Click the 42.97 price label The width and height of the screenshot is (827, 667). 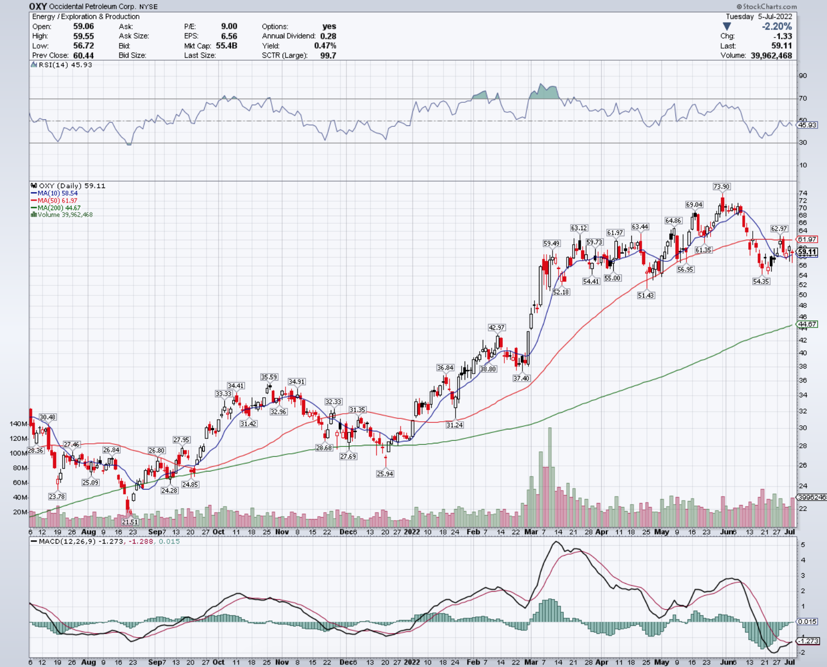pos(496,327)
